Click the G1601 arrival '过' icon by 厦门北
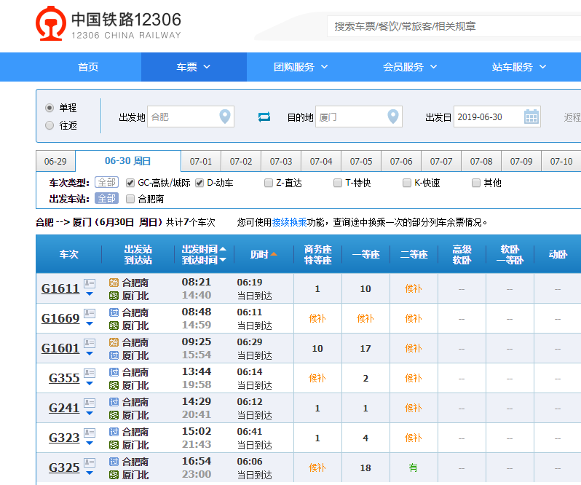 click(x=114, y=355)
